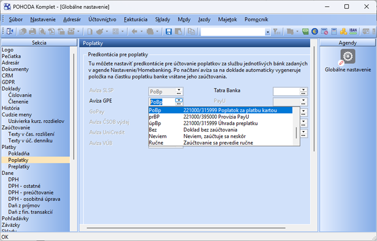Click the exit door icon in toolbar

point(10,31)
